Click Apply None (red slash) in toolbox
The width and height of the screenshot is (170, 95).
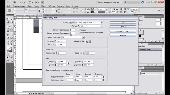click(x=12, y=57)
